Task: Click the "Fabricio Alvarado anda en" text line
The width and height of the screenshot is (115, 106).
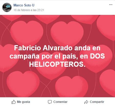Action: 57,48
